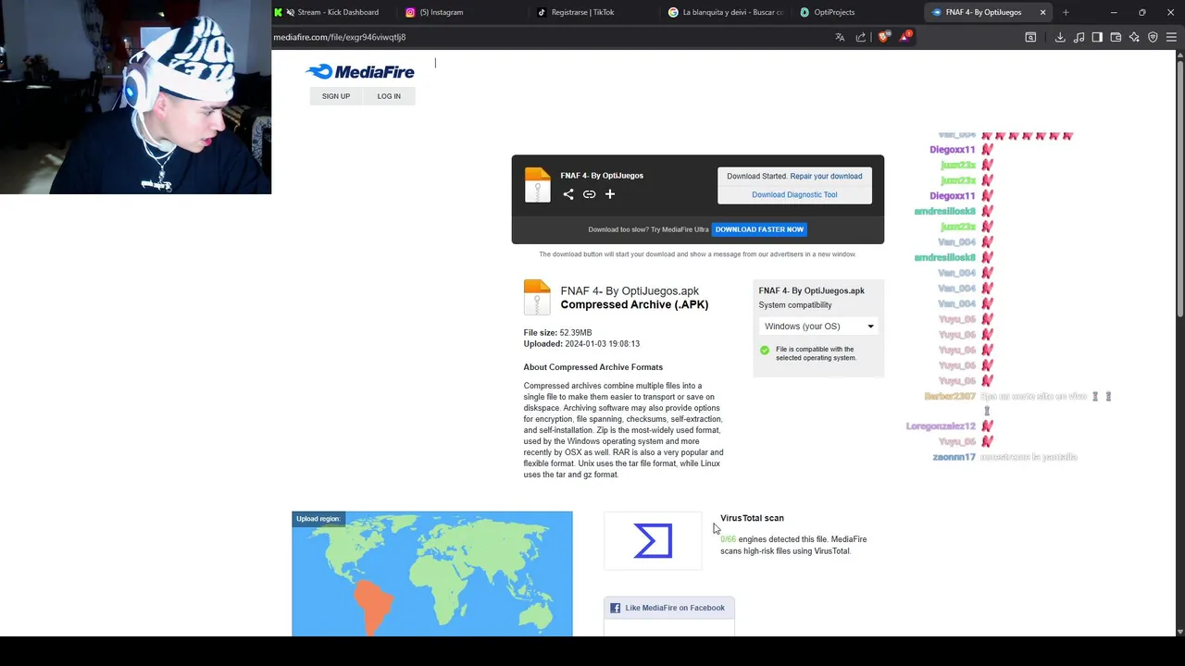Image resolution: width=1185 pixels, height=666 pixels.
Task: Click FNAF 4- By OptiJuegos title in dark banner
Action: (x=602, y=176)
